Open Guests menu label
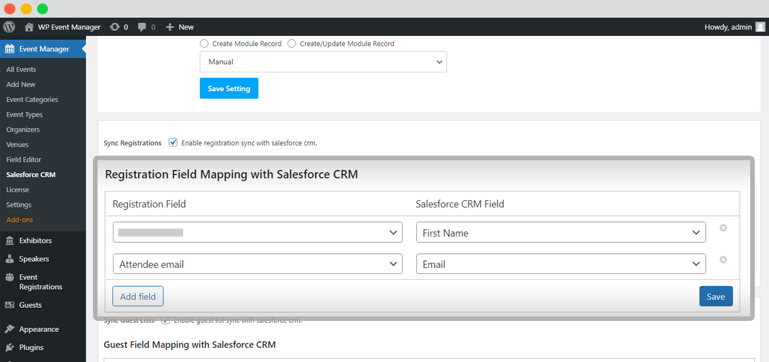Image resolution: width=769 pixels, height=362 pixels. click(30, 305)
